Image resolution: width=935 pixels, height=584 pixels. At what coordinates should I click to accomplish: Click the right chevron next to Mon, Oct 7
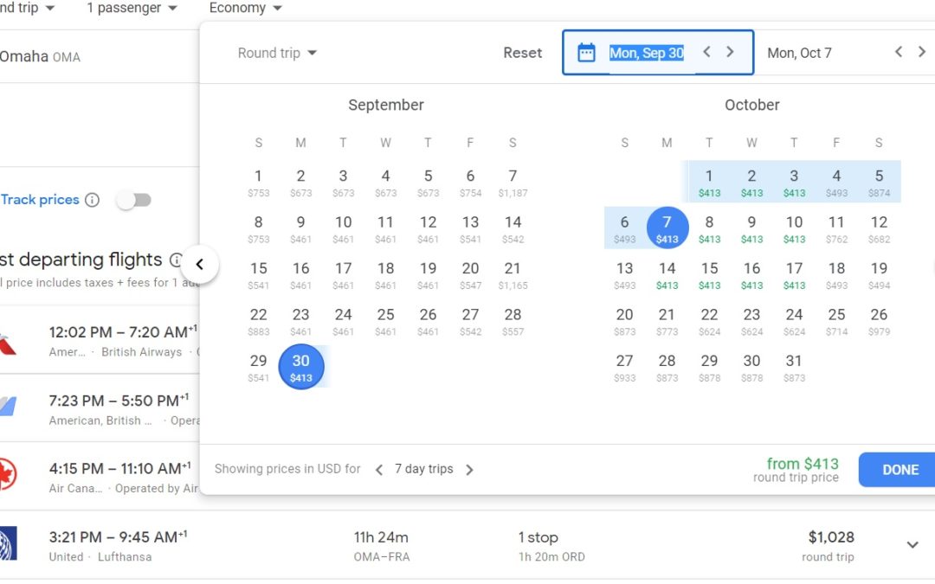[921, 51]
